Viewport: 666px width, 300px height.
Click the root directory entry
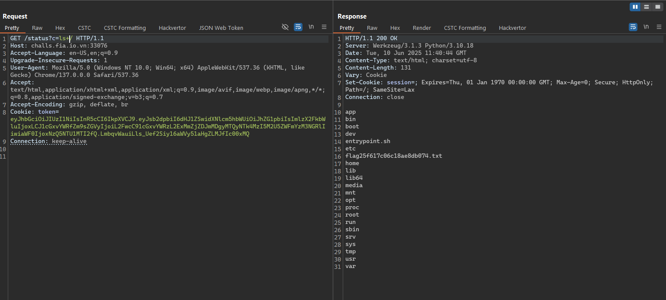coord(352,214)
